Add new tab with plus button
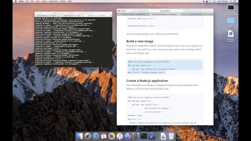Image resolution: width=251 pixels, height=141 pixels. pos(212,14)
